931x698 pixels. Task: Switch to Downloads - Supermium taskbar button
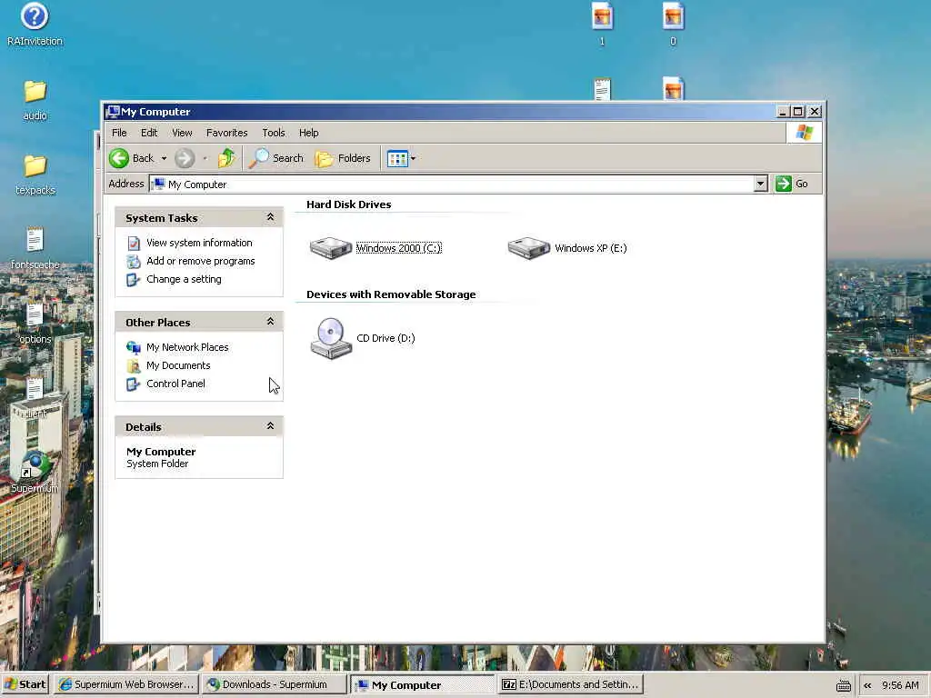coord(275,685)
